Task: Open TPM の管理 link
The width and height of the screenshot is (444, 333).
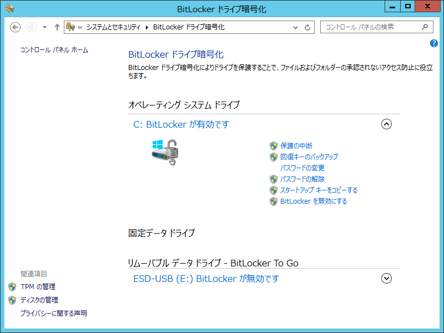Action: 38,287
